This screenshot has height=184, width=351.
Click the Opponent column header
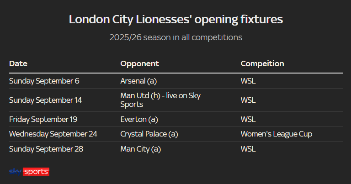click(139, 63)
